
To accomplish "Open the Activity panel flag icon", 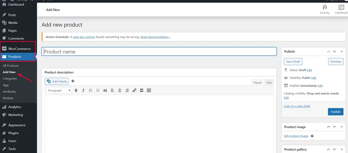I will [325, 8].
